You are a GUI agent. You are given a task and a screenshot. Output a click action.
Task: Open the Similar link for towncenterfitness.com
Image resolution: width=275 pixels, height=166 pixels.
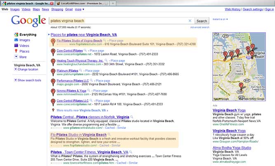(x=133, y=163)
